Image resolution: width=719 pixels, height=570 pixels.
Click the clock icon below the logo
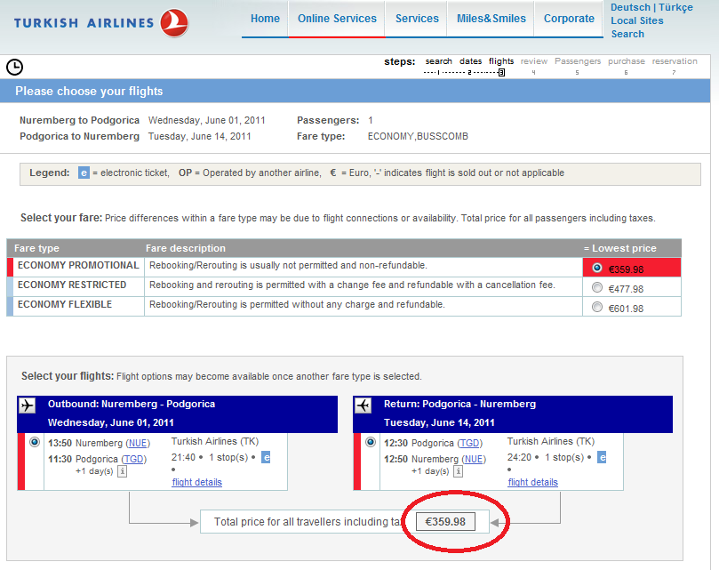coord(15,67)
